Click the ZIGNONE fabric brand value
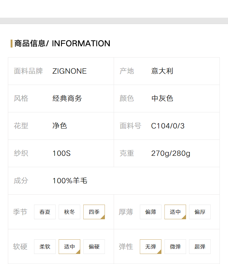This screenshot has height=264, width=228. 69,71
